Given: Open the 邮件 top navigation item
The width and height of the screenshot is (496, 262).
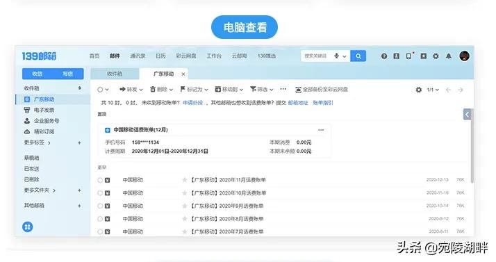Looking at the screenshot, I should point(115,56).
